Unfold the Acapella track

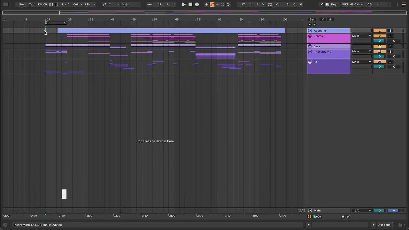[x=310, y=31]
